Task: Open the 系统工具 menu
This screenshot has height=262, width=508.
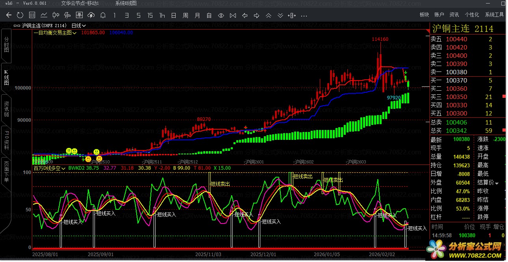Action: point(494,15)
